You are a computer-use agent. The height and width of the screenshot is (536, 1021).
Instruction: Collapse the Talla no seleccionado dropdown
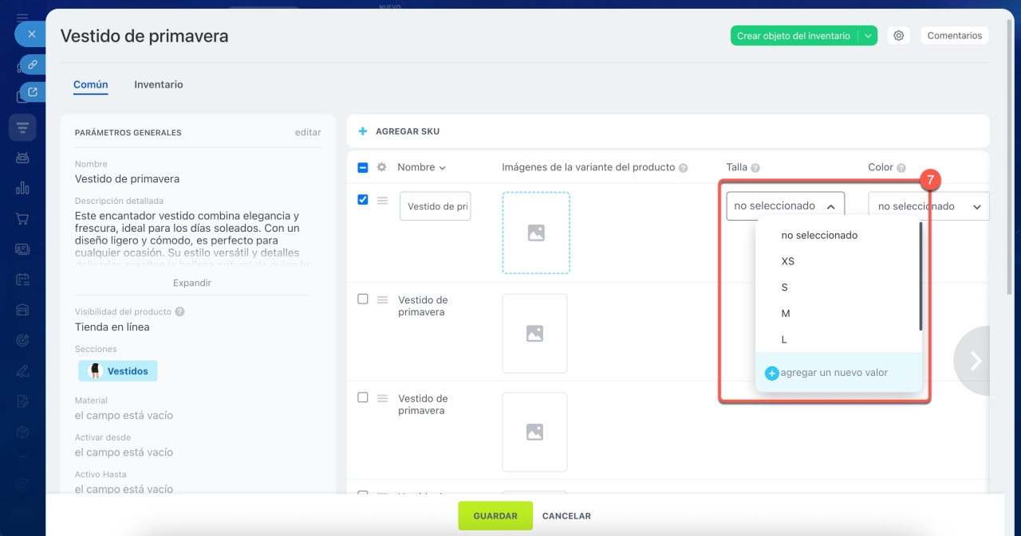point(785,206)
